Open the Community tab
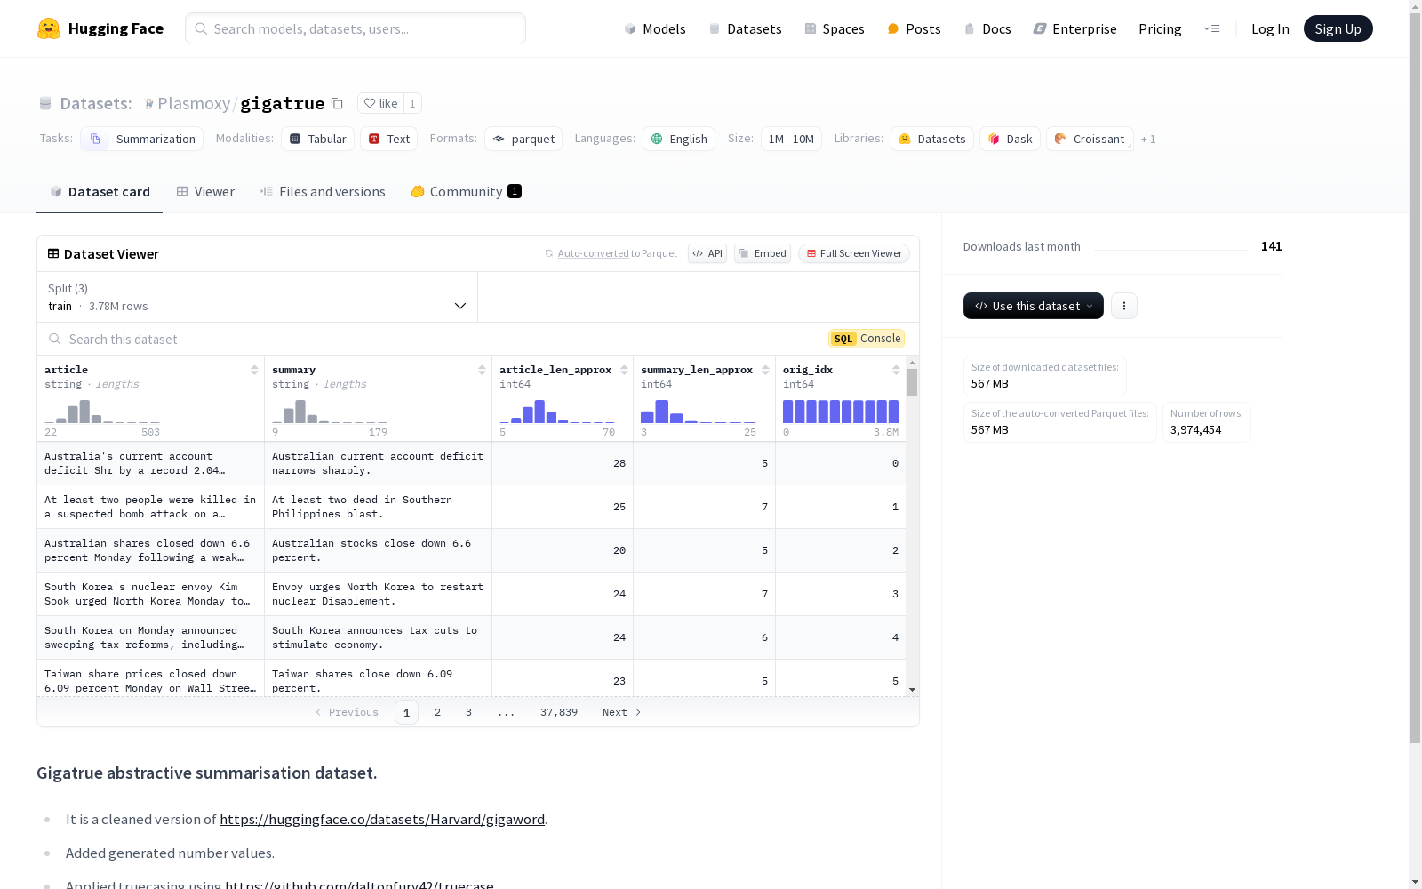Image resolution: width=1422 pixels, height=889 pixels. pyautogui.click(x=466, y=192)
